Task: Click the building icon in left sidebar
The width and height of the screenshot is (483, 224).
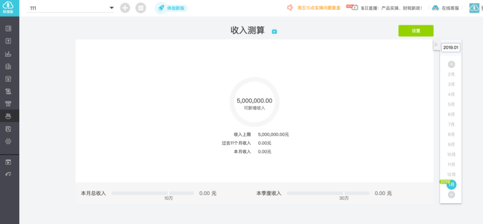Action: pos(8,66)
